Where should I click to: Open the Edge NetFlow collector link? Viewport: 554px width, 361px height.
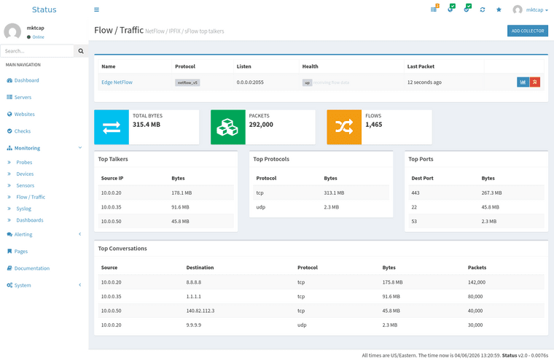117,82
